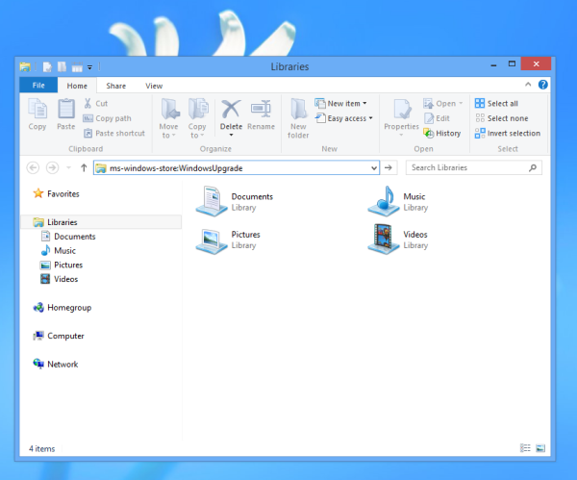Click the Forward navigation arrow
This screenshot has height=480, width=577.
(52, 167)
